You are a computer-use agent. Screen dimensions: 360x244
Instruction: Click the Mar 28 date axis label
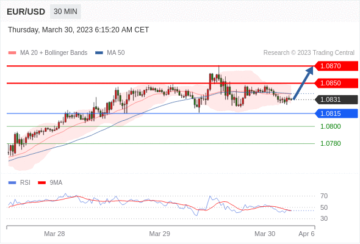click(x=54, y=234)
